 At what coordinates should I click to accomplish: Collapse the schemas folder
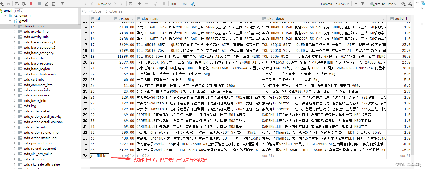[x=5, y=16]
